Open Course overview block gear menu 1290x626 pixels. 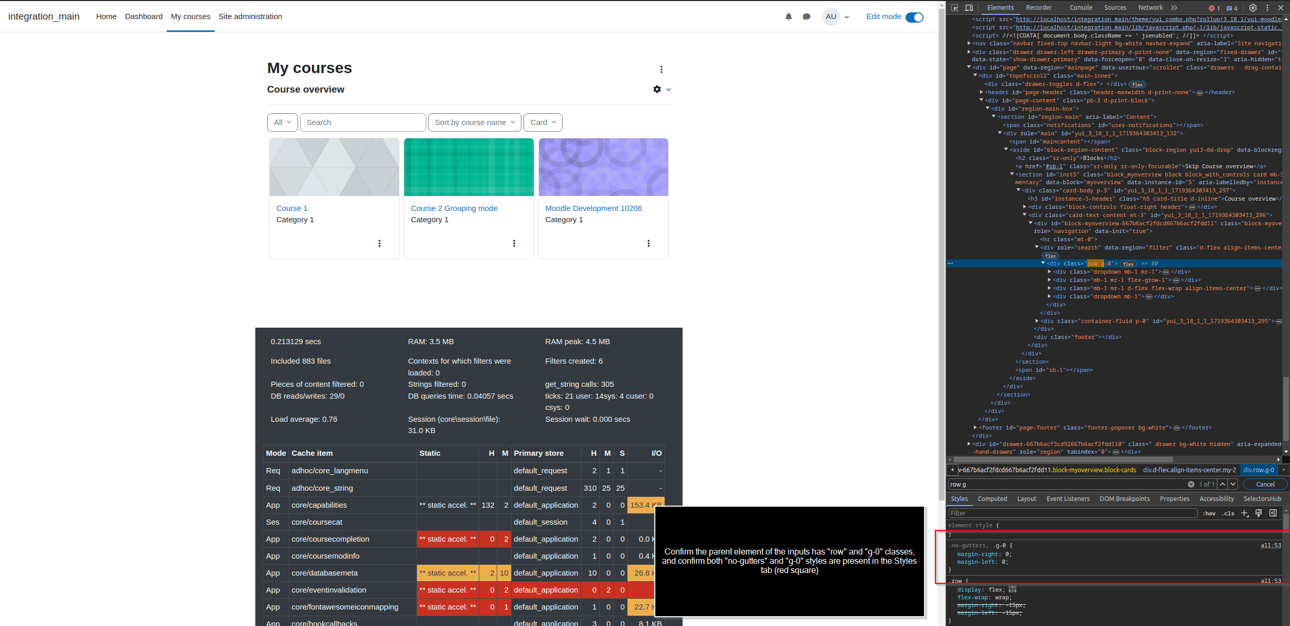(661, 90)
